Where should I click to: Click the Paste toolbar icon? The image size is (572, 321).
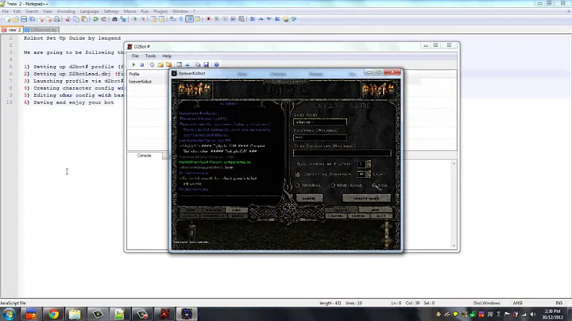pos(84,19)
